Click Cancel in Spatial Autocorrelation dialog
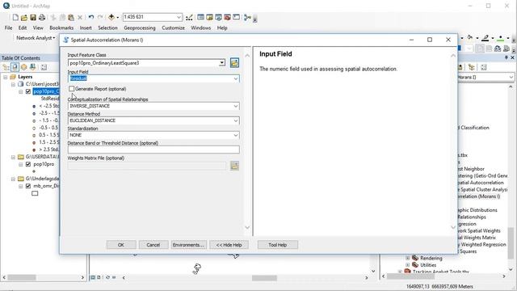This screenshot has width=517, height=291. pos(153,245)
